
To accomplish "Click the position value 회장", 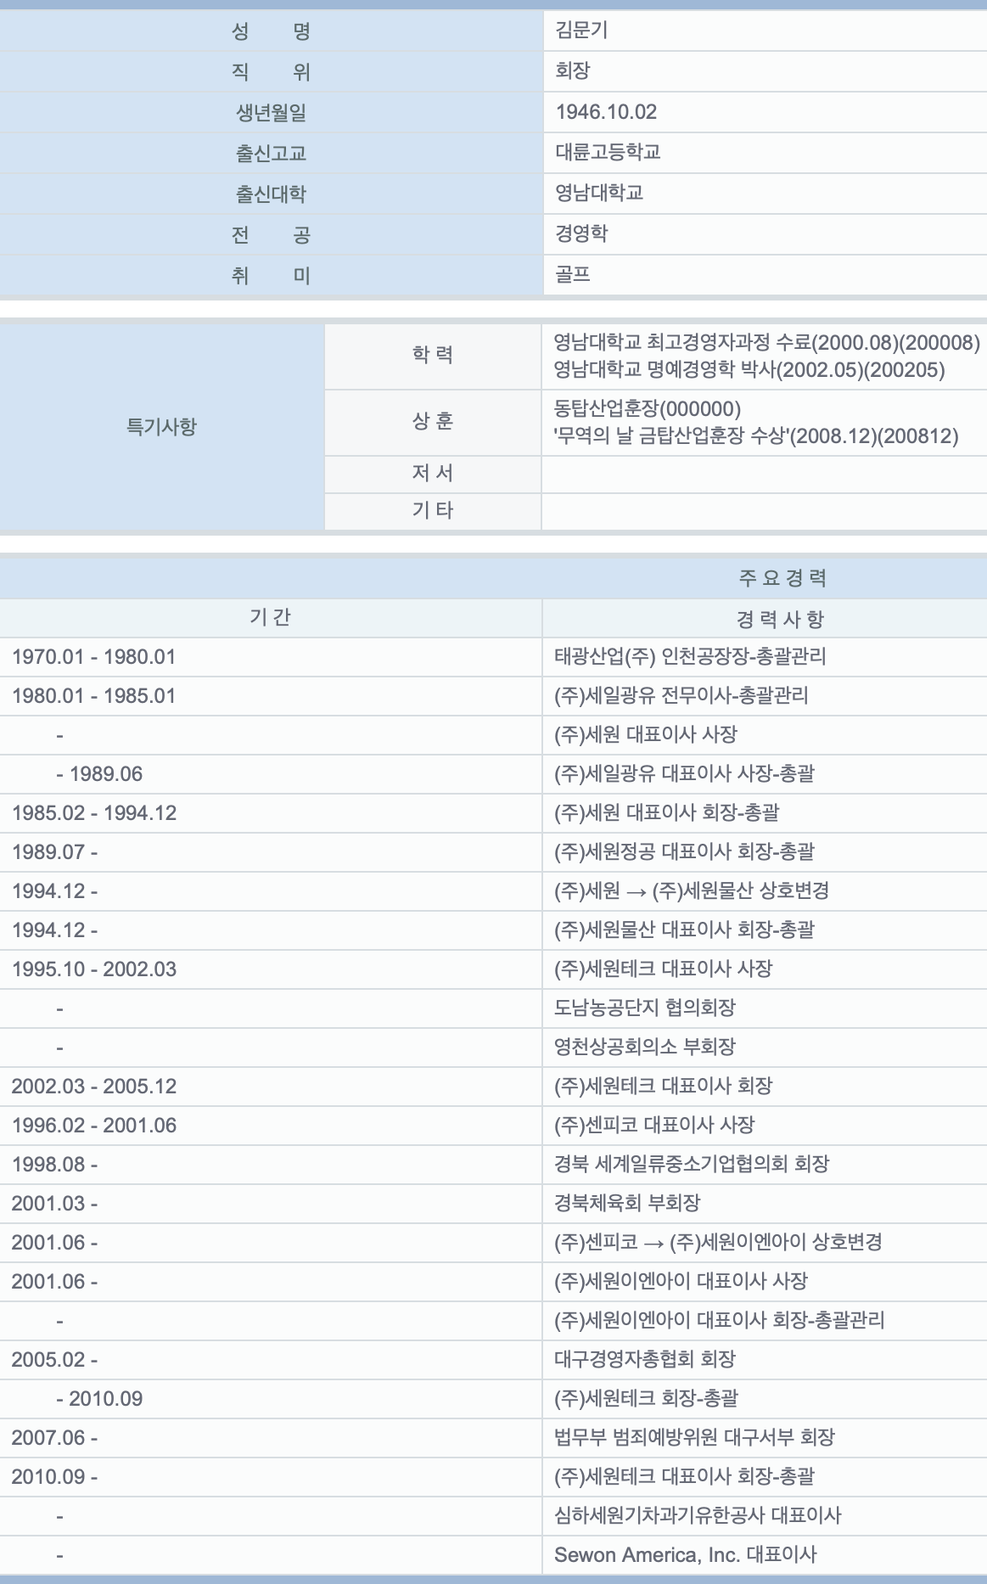I will tap(572, 70).
